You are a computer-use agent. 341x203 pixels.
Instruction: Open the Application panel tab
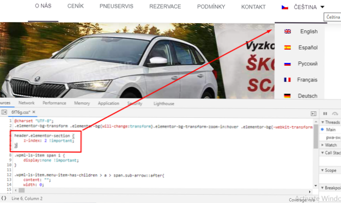[109, 103]
